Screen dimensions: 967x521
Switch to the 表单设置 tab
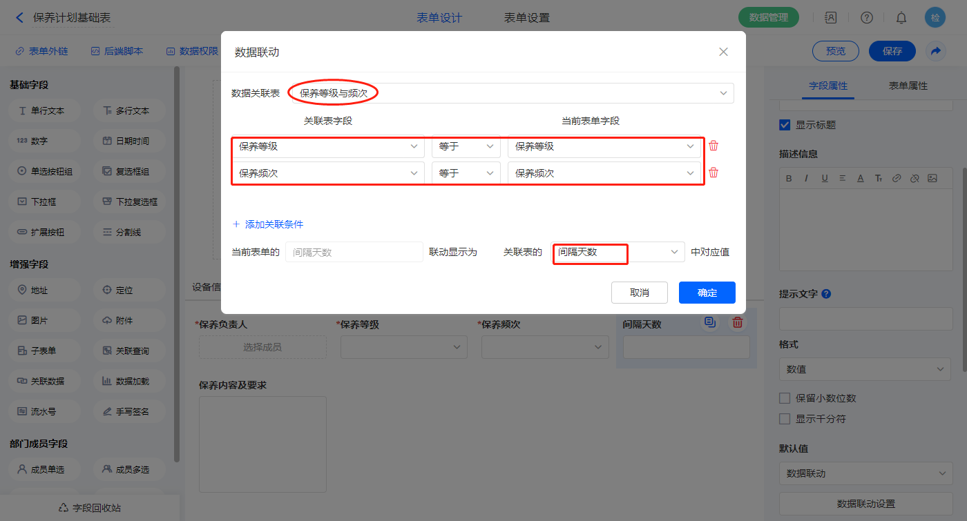point(527,18)
